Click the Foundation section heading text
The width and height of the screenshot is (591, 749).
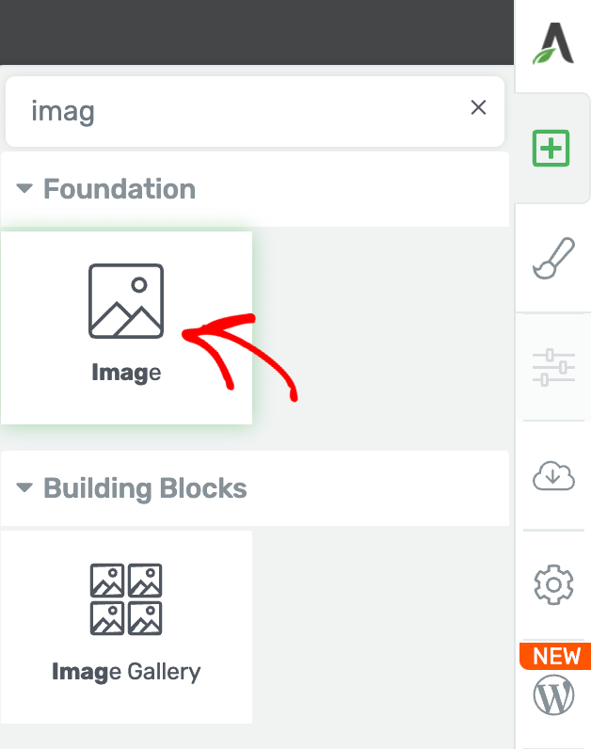[x=120, y=189]
